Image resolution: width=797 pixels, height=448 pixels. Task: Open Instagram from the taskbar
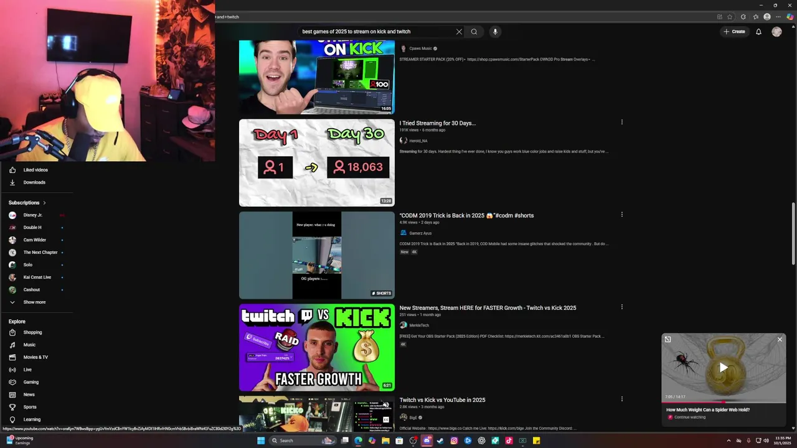pos(454,441)
